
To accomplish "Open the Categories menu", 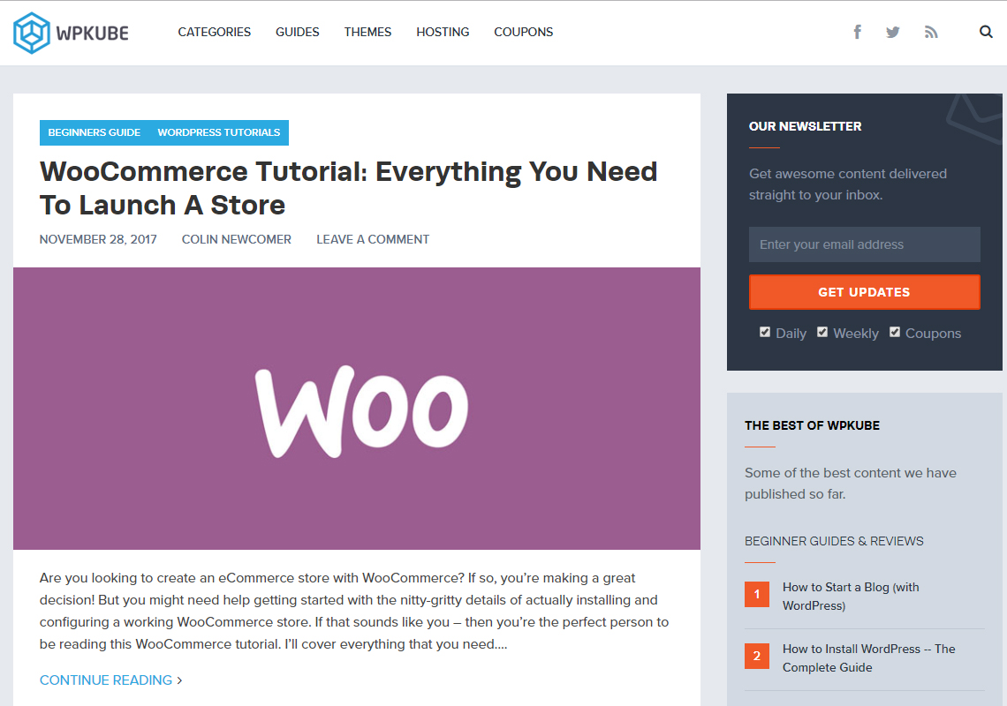I will coord(214,32).
